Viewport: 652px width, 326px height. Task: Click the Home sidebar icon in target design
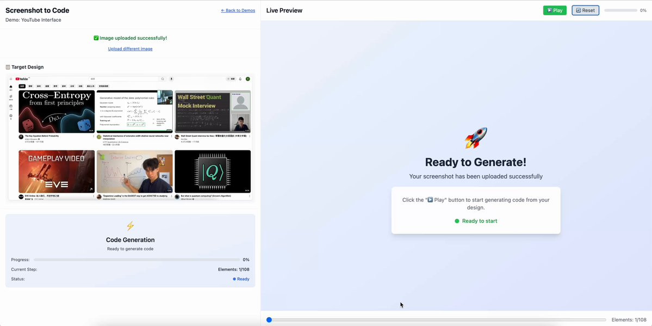click(x=11, y=88)
